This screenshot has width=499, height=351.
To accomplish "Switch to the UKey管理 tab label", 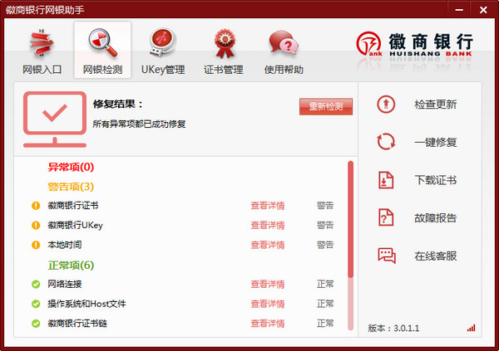I will (163, 70).
